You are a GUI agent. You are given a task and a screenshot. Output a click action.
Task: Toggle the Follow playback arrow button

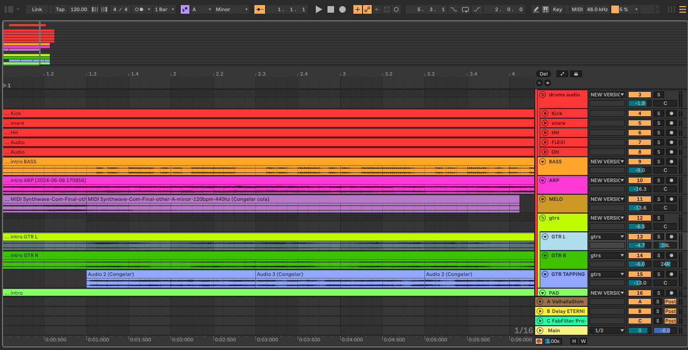(259, 9)
